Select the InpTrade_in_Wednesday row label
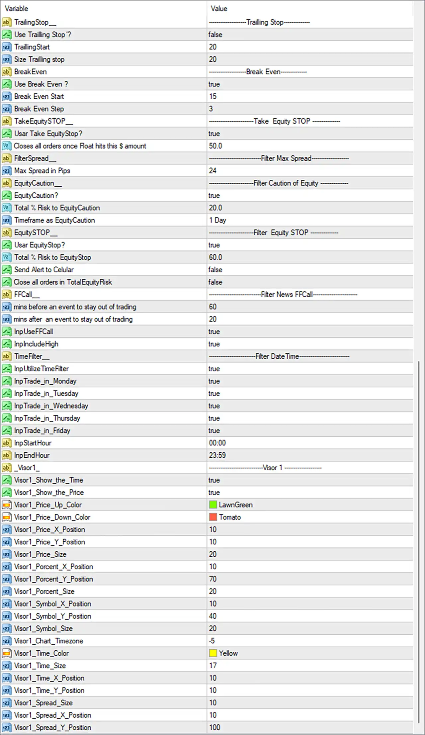 (51, 406)
